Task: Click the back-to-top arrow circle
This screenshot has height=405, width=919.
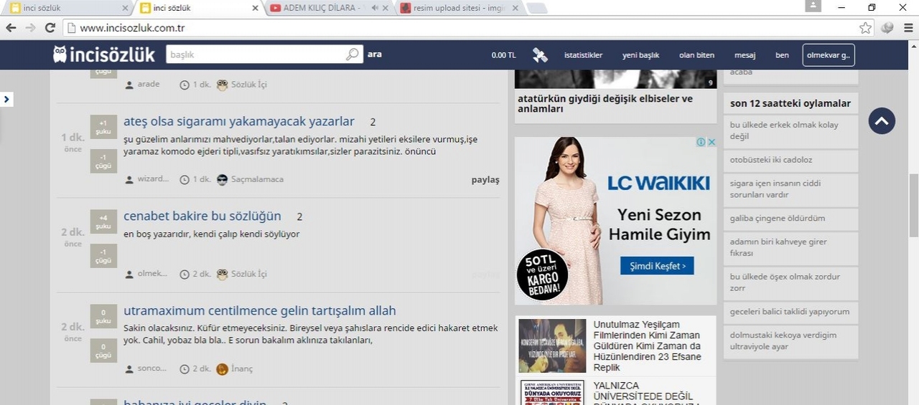Action: (882, 121)
